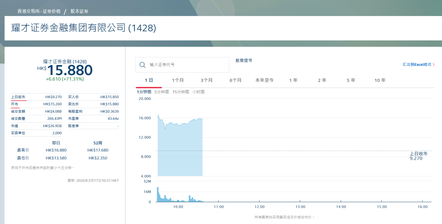The image size is (442, 224).
Task: Open the 5年 chart range
Action: pyautogui.click(x=351, y=81)
